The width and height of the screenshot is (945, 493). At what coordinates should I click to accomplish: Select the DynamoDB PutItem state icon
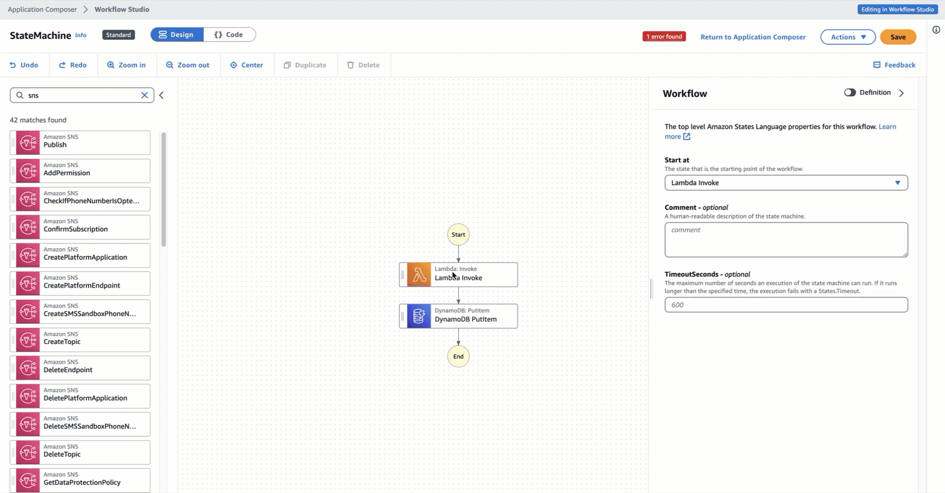pyautogui.click(x=419, y=317)
